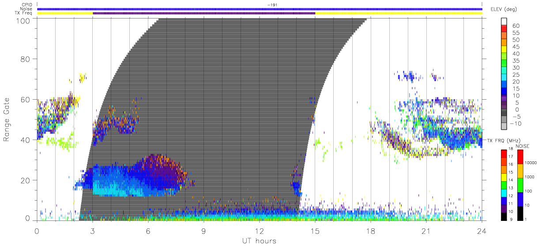Click the "12" tick on UT hours axis
542x250 pixels.
(260, 231)
